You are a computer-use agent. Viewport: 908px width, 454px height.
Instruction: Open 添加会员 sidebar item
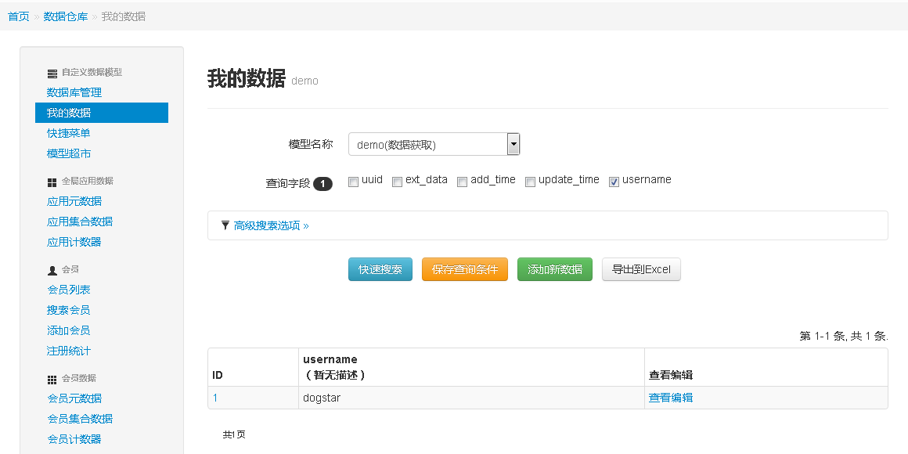pyautogui.click(x=68, y=330)
